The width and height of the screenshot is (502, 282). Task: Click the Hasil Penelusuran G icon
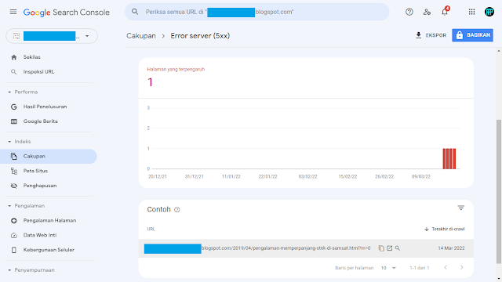14,107
